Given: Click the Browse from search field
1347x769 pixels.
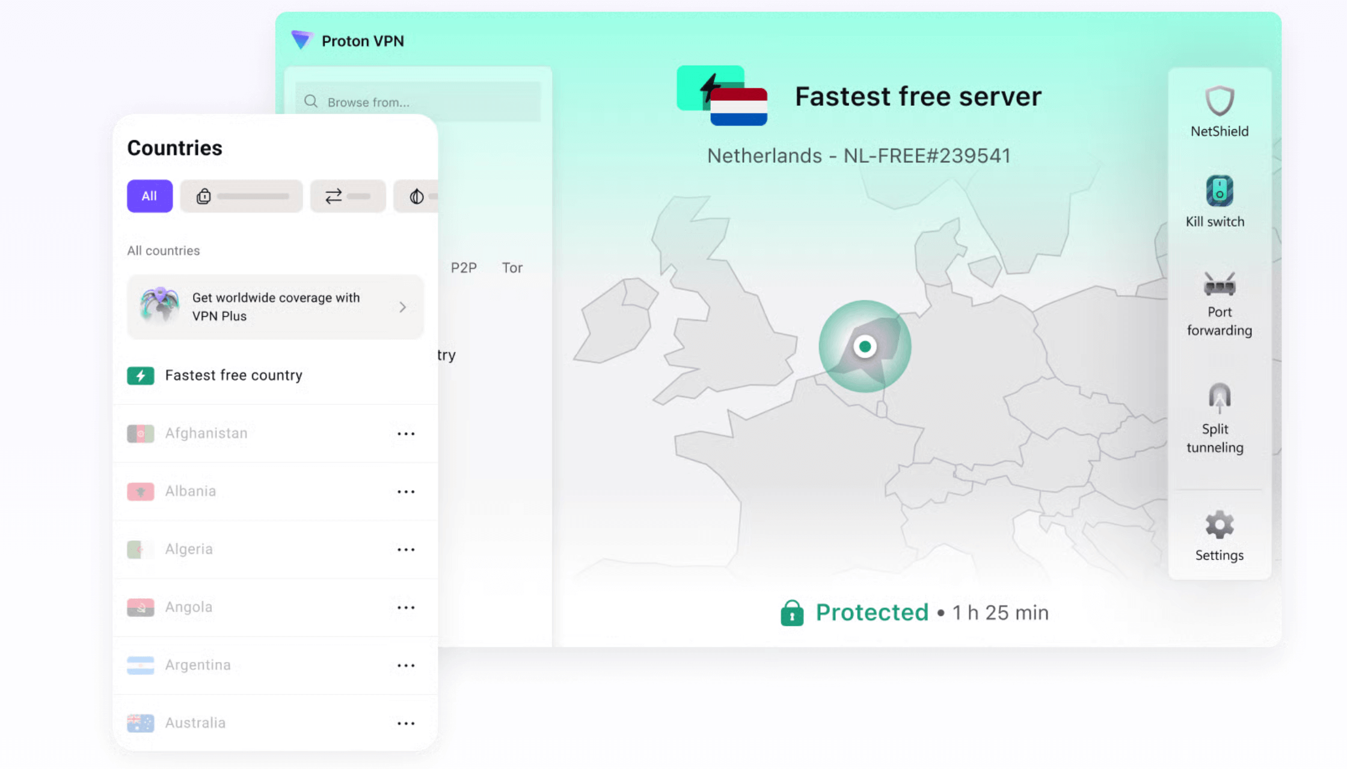Looking at the screenshot, I should click(x=417, y=102).
